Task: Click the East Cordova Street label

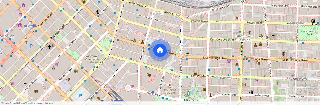Action: tap(223, 40)
